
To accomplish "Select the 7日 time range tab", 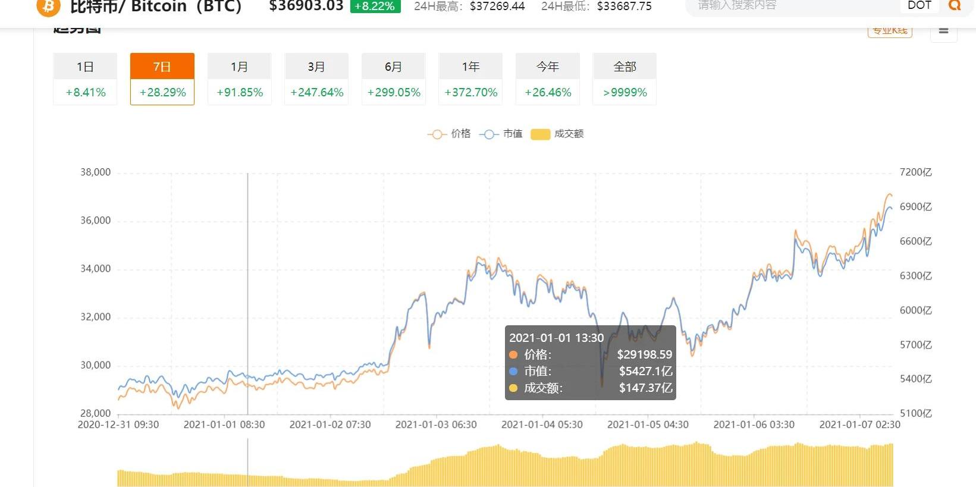I will (x=162, y=78).
